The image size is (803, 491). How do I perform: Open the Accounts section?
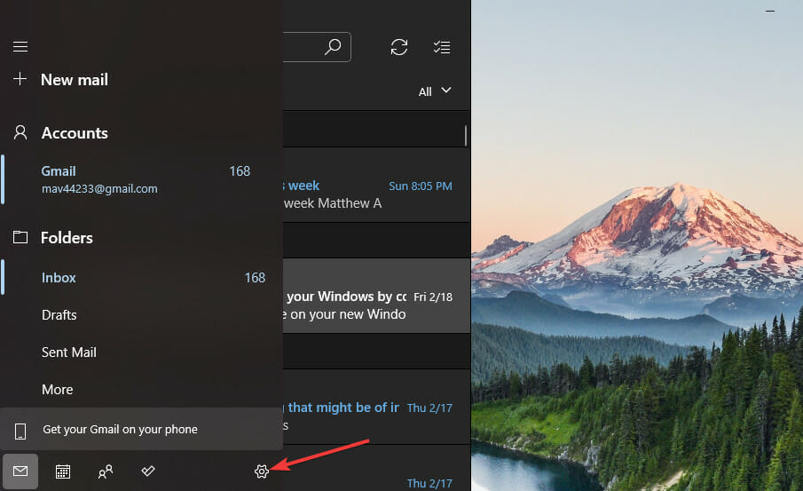[x=75, y=133]
